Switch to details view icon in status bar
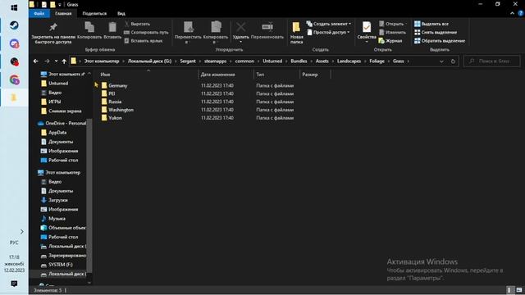This screenshot has height=295, width=525. tap(509, 290)
